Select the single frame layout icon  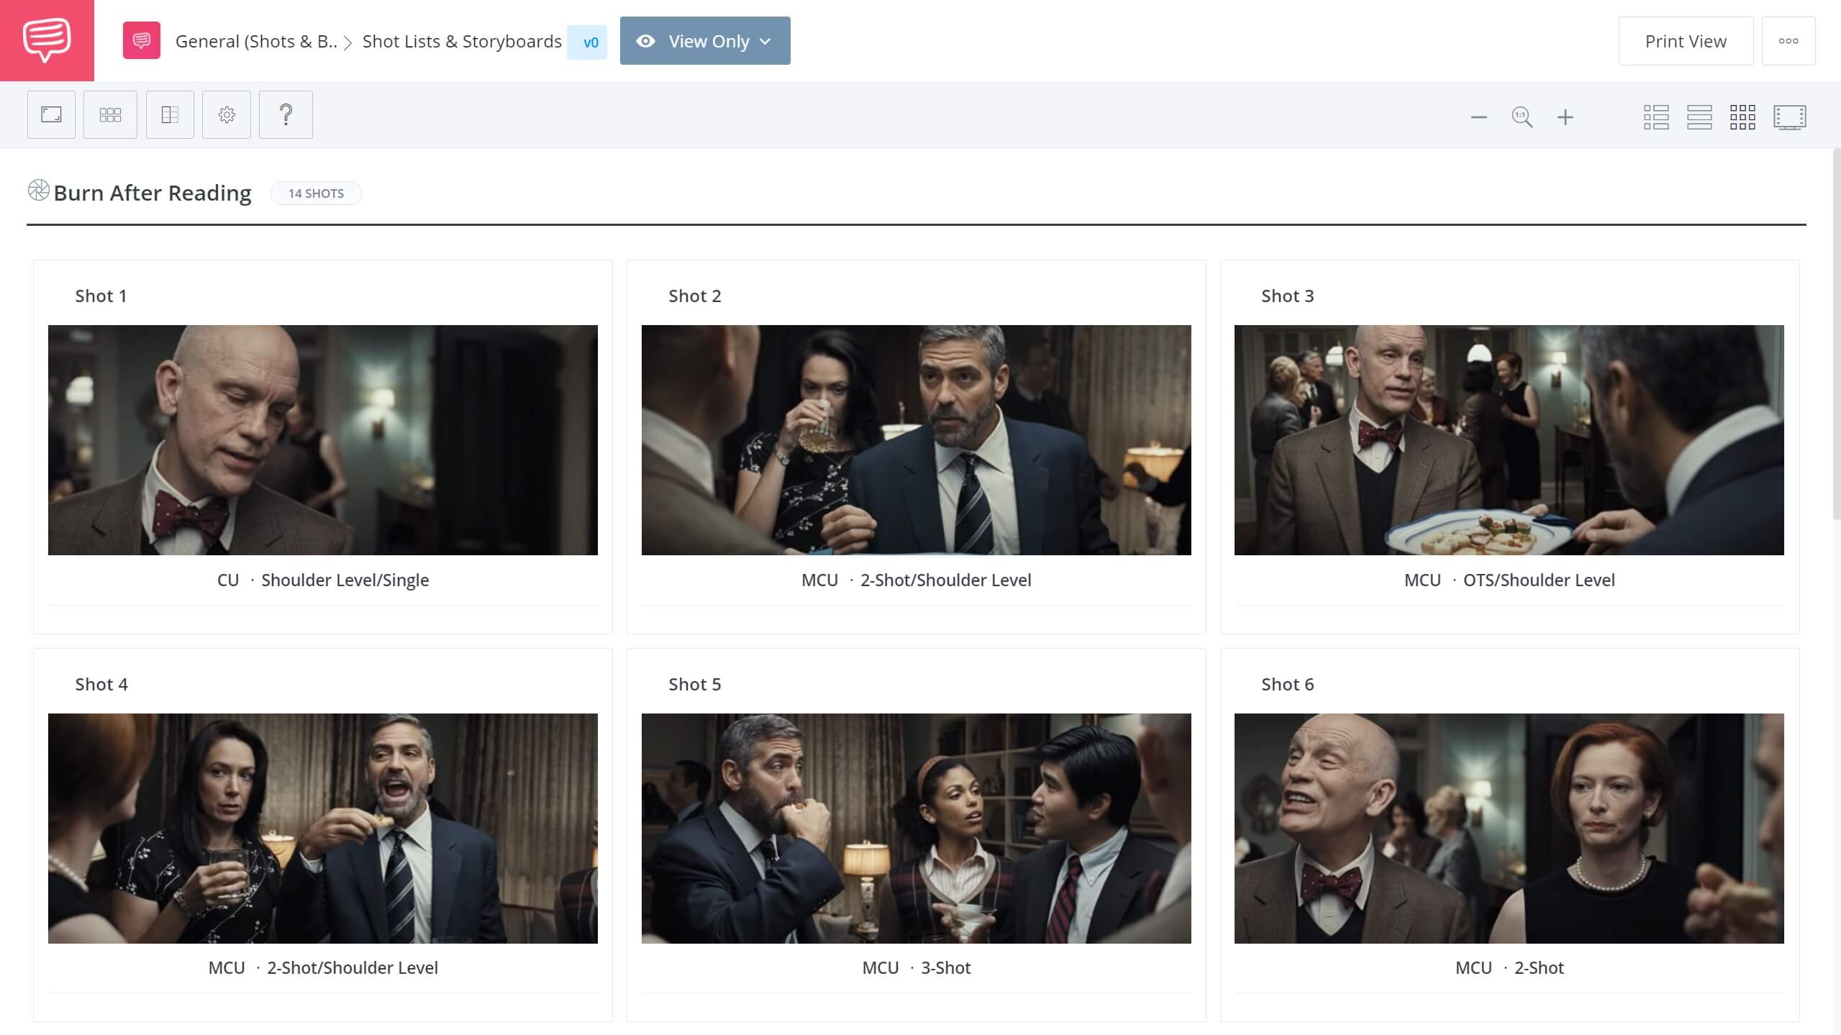coord(51,114)
